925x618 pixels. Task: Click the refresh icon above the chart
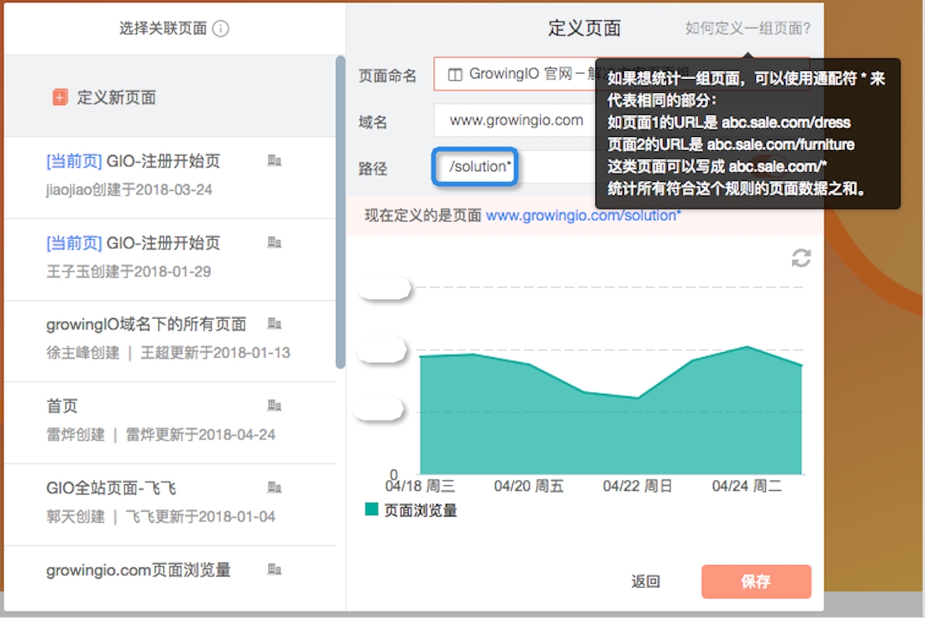[801, 258]
